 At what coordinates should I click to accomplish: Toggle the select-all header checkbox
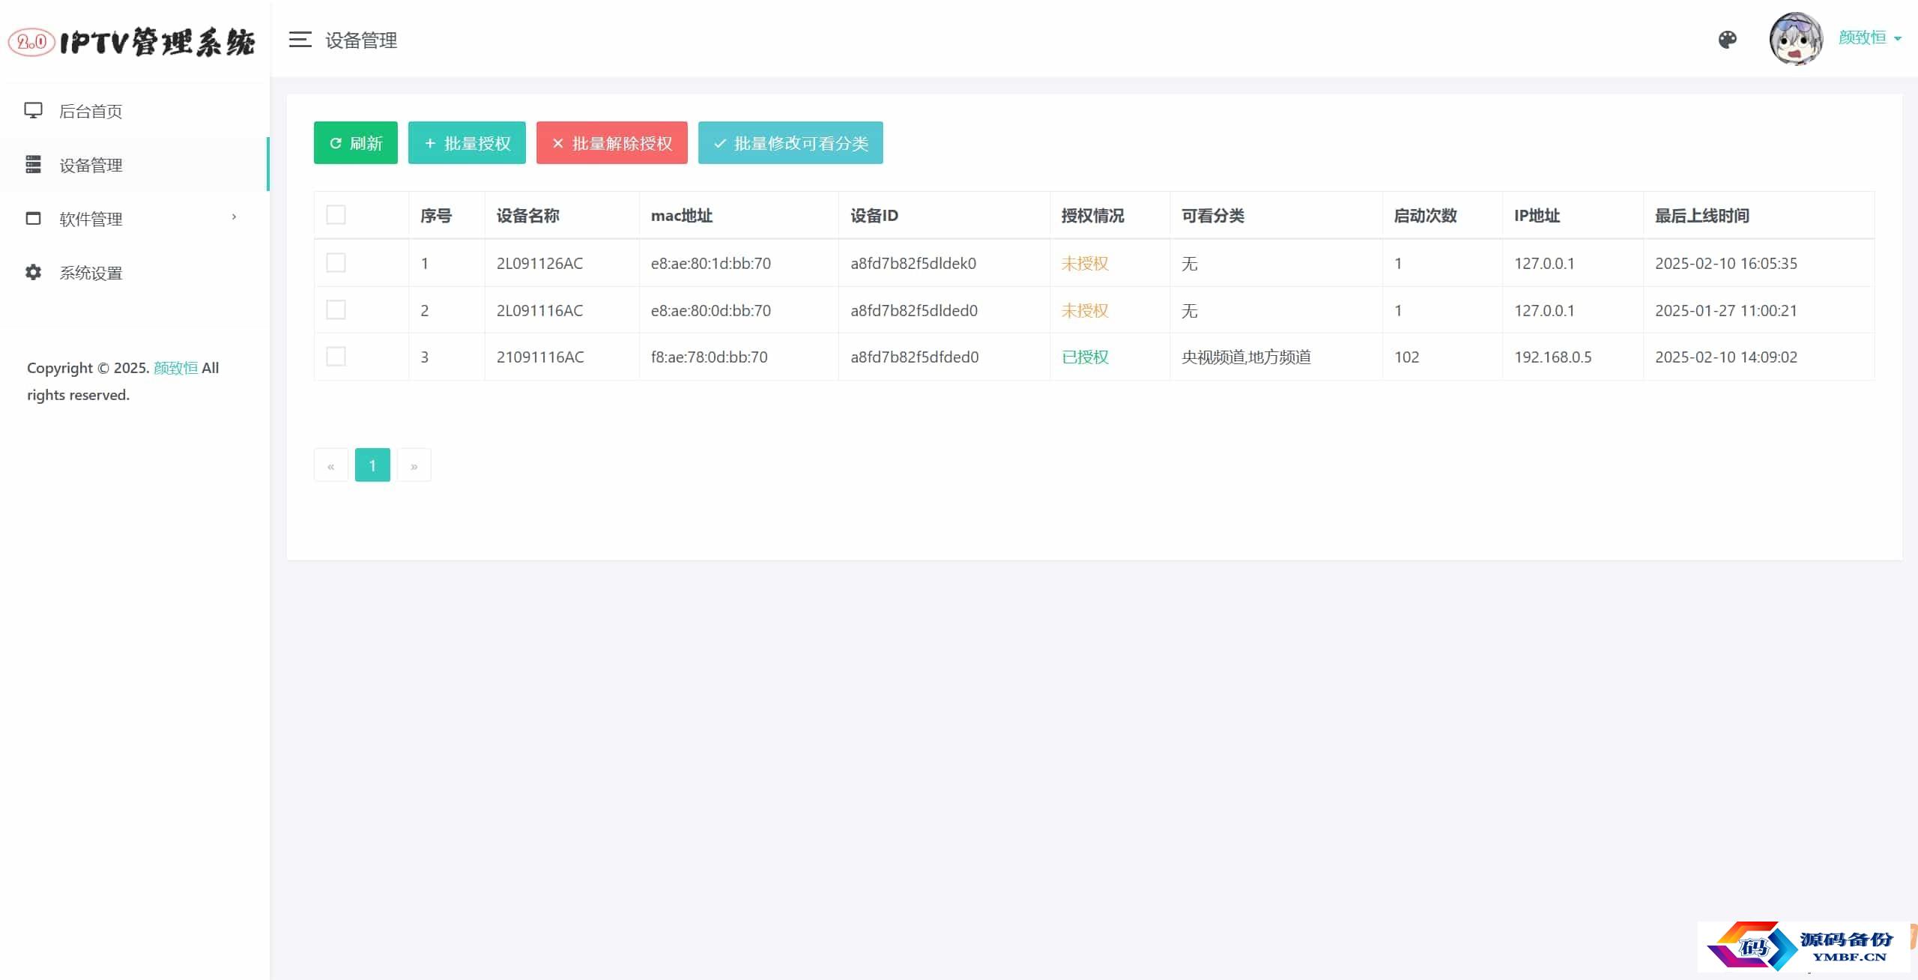336,215
